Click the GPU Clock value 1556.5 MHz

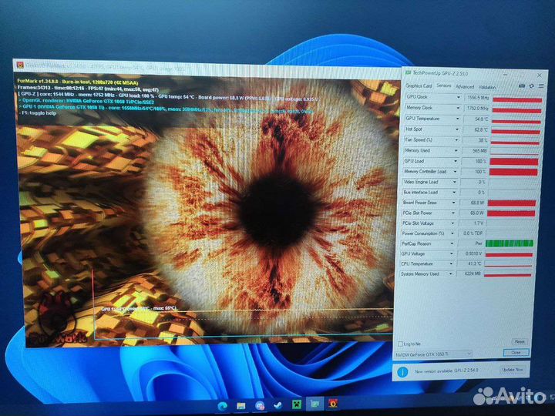tap(477, 97)
